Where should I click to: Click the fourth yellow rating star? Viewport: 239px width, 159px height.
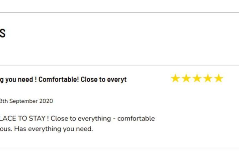[208, 78]
